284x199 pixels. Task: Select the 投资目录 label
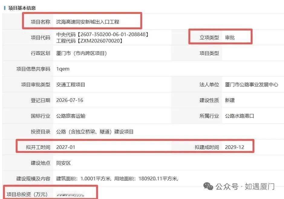point(41,132)
